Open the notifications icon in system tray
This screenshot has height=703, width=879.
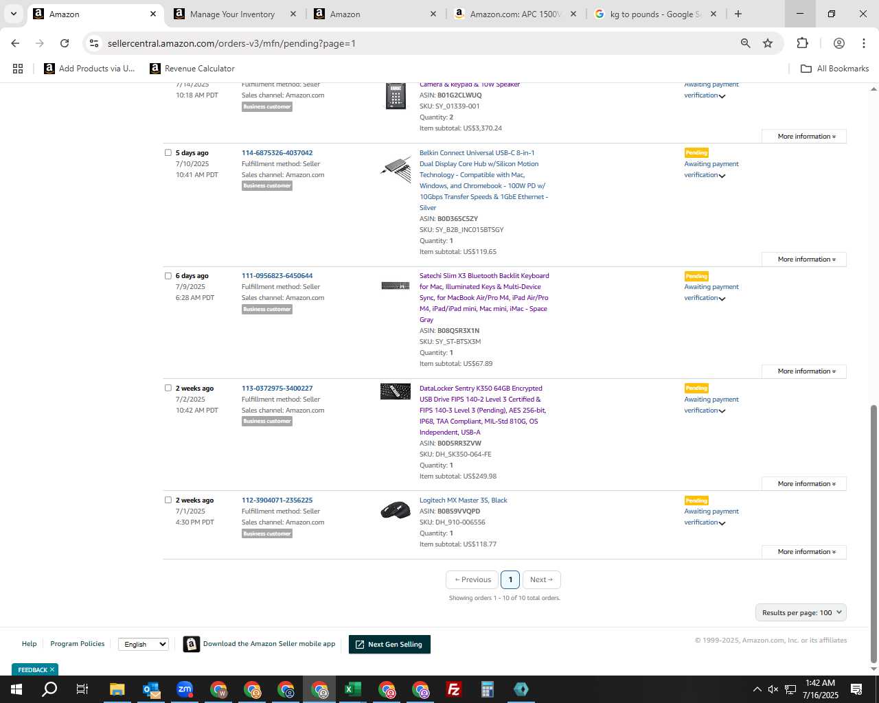(856, 689)
